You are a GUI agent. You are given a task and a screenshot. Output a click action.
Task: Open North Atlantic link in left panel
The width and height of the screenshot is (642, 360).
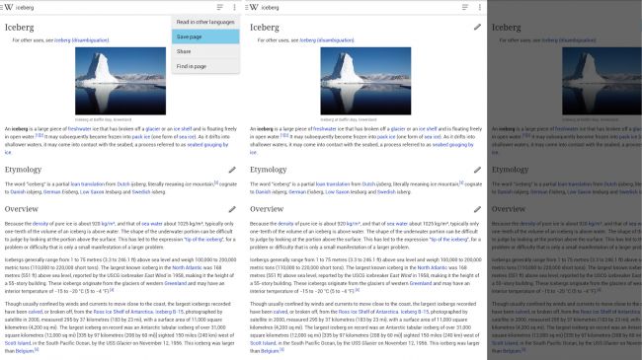187,267
